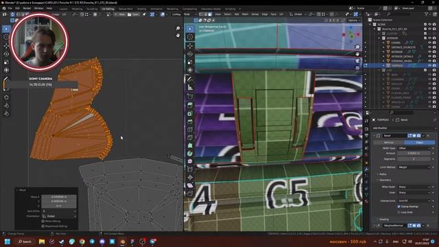
Task: Select the Smooth vertices tool
Action: [x=190, y=161]
